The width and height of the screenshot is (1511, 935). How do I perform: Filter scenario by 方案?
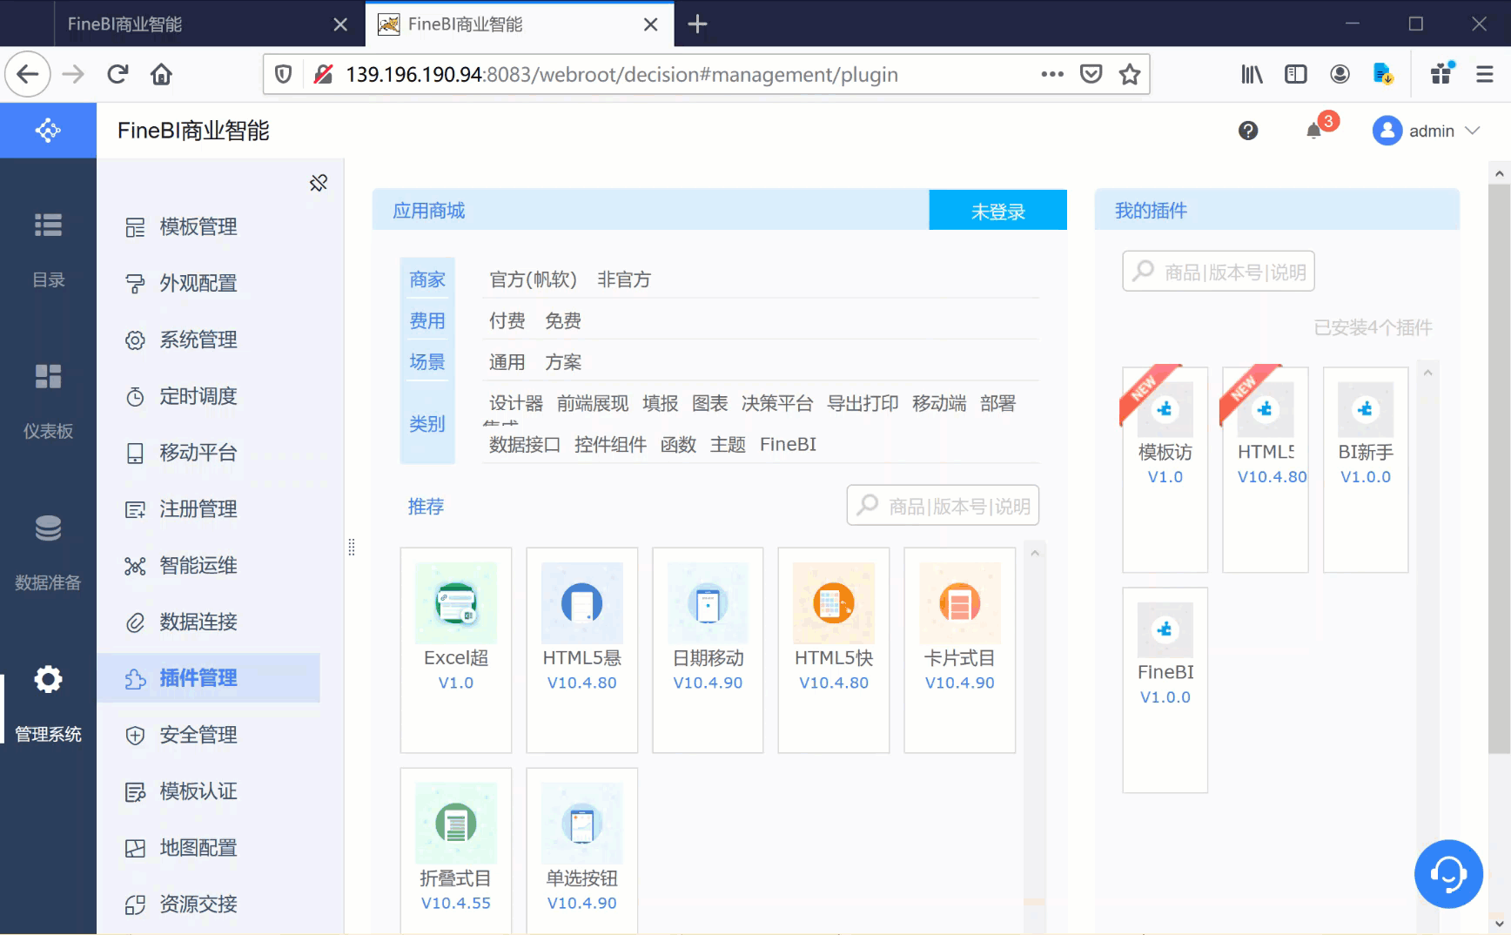pos(563,362)
